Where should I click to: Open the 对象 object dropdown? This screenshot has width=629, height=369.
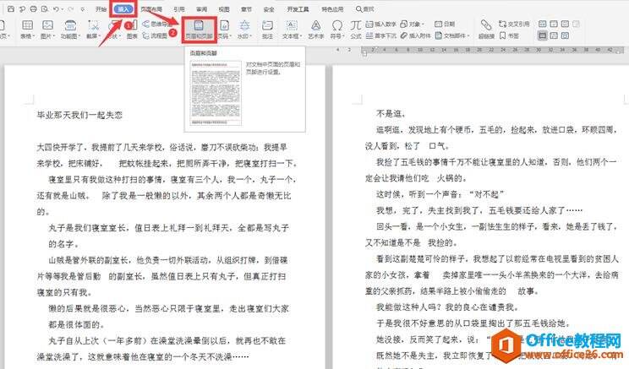pyautogui.click(x=412, y=24)
